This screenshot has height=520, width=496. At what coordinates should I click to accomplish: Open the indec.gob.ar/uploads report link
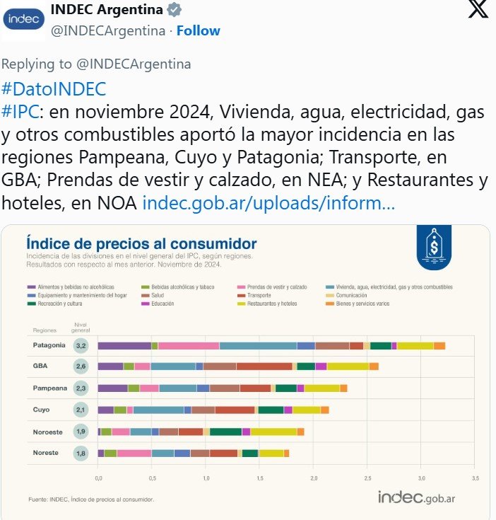[x=268, y=203]
